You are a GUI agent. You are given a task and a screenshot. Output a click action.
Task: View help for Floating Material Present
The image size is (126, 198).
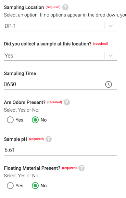tap(81, 168)
